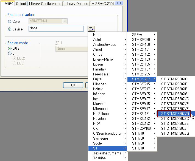Select the BE32 radio option
Screen dimensions: 195x161
[x=15, y=58]
